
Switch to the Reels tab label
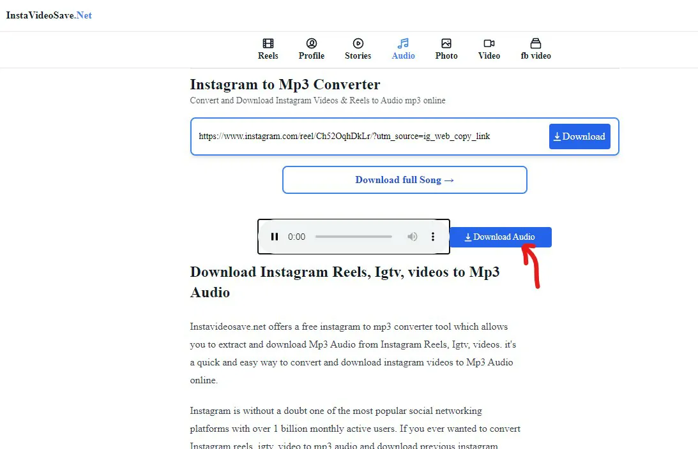pyautogui.click(x=268, y=55)
